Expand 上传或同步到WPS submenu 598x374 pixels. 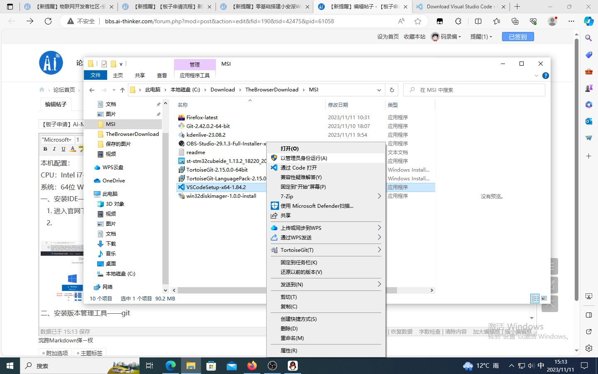tap(326, 228)
